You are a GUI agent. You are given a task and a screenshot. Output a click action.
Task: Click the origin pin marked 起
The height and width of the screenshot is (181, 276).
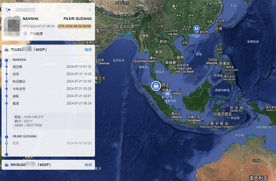(196, 28)
